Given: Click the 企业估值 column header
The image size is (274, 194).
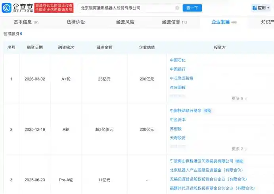Looking at the screenshot, I should click(x=147, y=47).
